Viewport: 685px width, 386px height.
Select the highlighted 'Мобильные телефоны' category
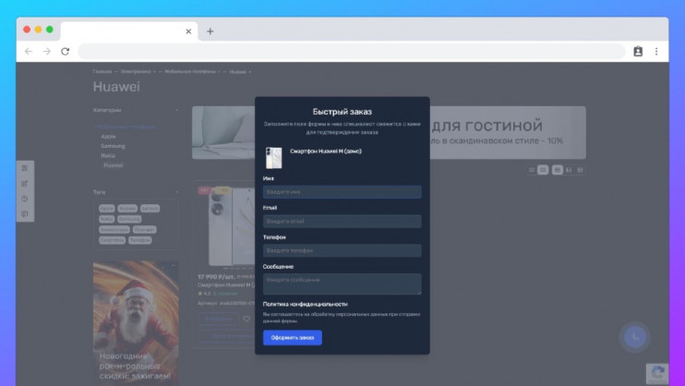[x=126, y=127]
